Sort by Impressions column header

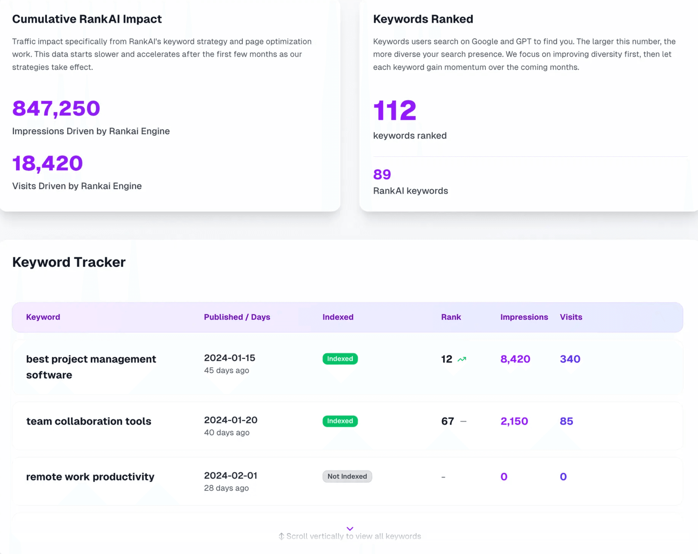tap(524, 317)
